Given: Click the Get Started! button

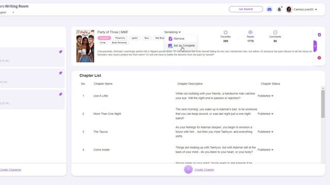Looking at the screenshot, I should point(246,9).
